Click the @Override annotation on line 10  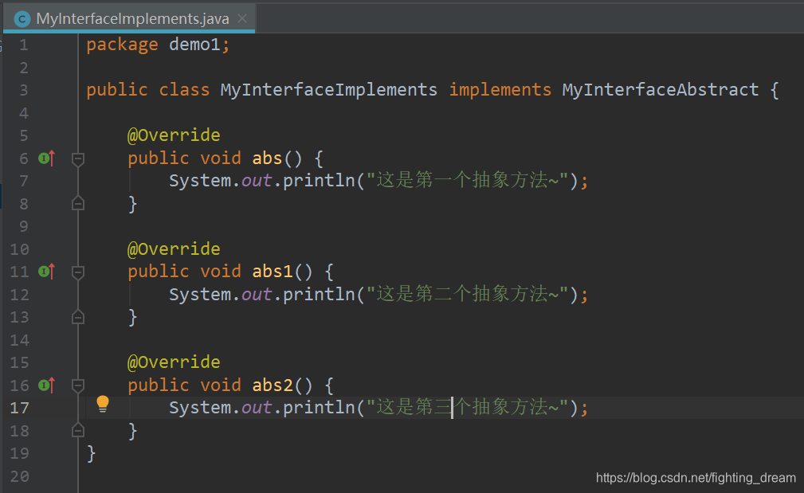[x=174, y=249]
